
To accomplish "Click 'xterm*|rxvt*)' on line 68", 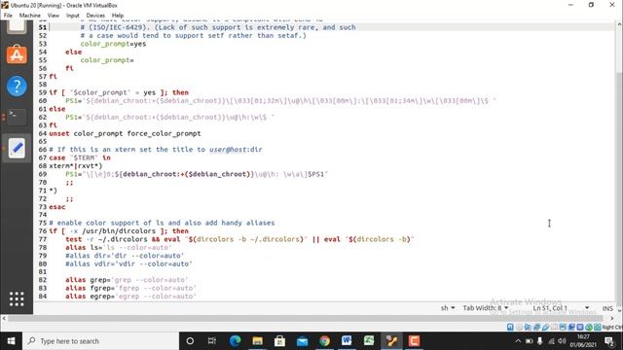I will click(76, 166).
